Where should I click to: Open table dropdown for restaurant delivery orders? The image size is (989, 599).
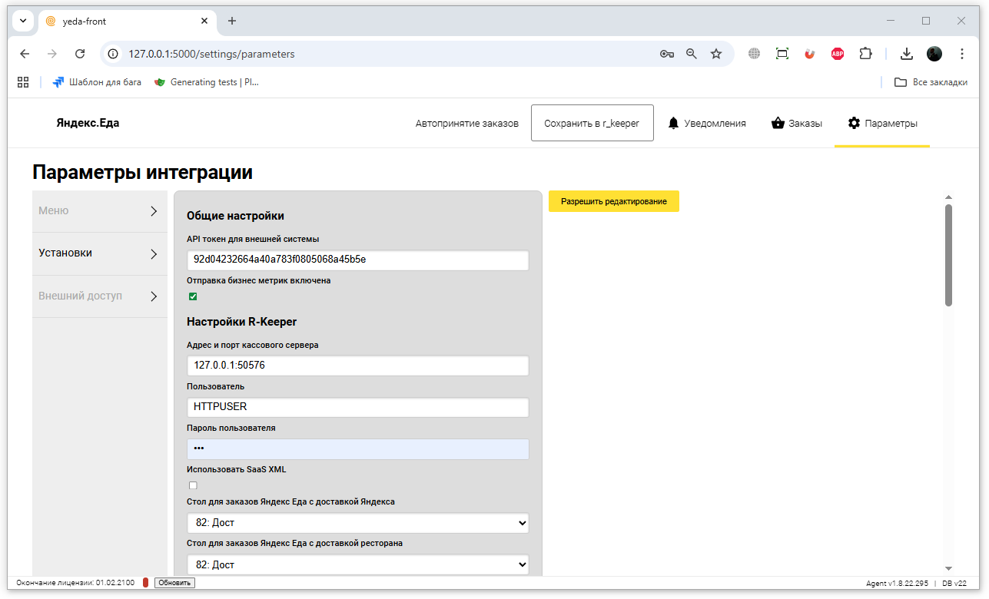357,564
